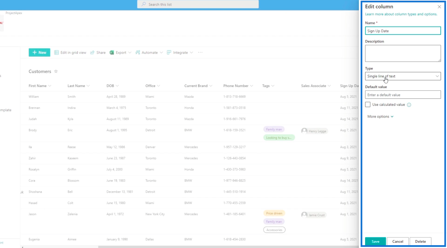Click the Export to Excel icon
447x248 pixels.
112,53
